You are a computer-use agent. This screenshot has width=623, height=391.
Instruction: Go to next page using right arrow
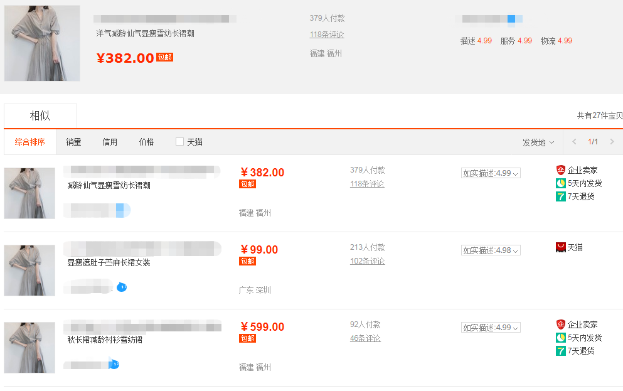tap(612, 141)
